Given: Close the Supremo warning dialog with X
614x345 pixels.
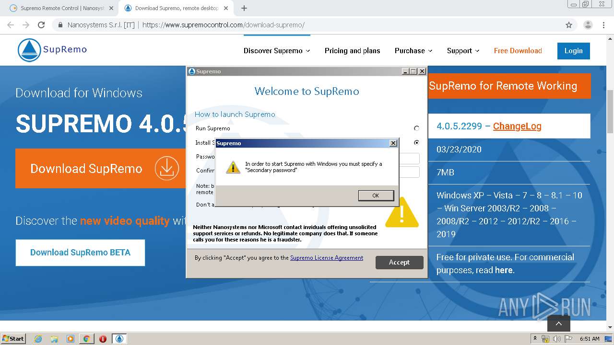Looking at the screenshot, I should click(x=393, y=143).
